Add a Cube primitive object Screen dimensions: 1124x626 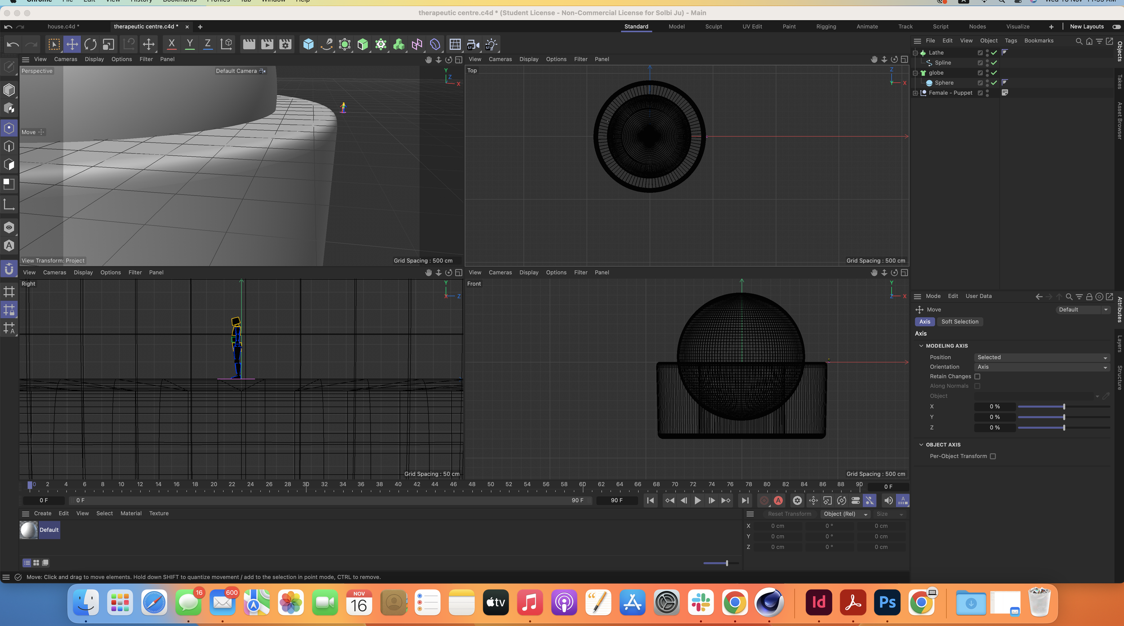308,44
